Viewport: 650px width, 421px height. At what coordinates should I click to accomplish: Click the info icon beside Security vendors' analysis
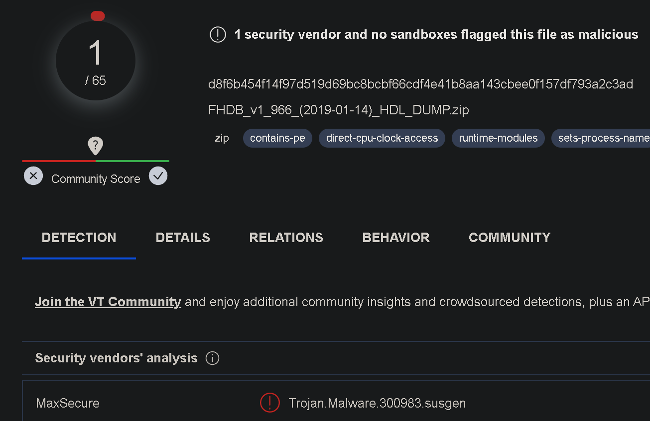213,358
